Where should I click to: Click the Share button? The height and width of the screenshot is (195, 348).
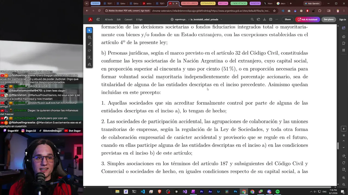pyautogui.click(x=288, y=19)
